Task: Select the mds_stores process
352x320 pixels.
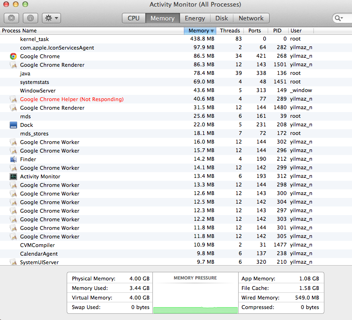Action: point(176,134)
